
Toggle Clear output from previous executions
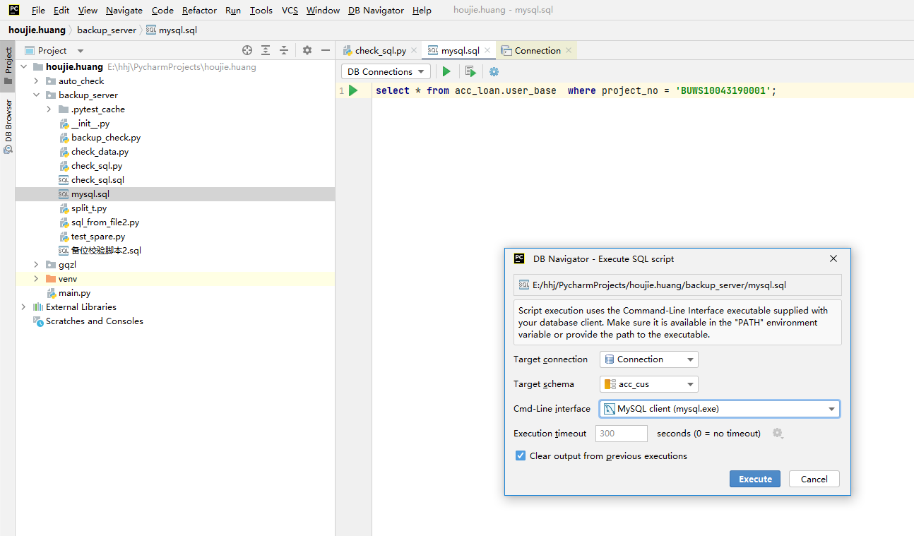(521, 455)
